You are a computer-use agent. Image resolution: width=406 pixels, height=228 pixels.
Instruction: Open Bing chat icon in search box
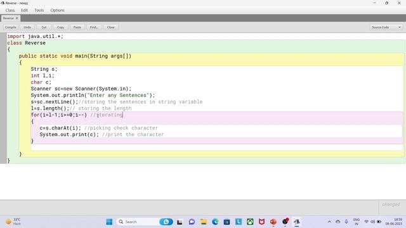(166, 222)
